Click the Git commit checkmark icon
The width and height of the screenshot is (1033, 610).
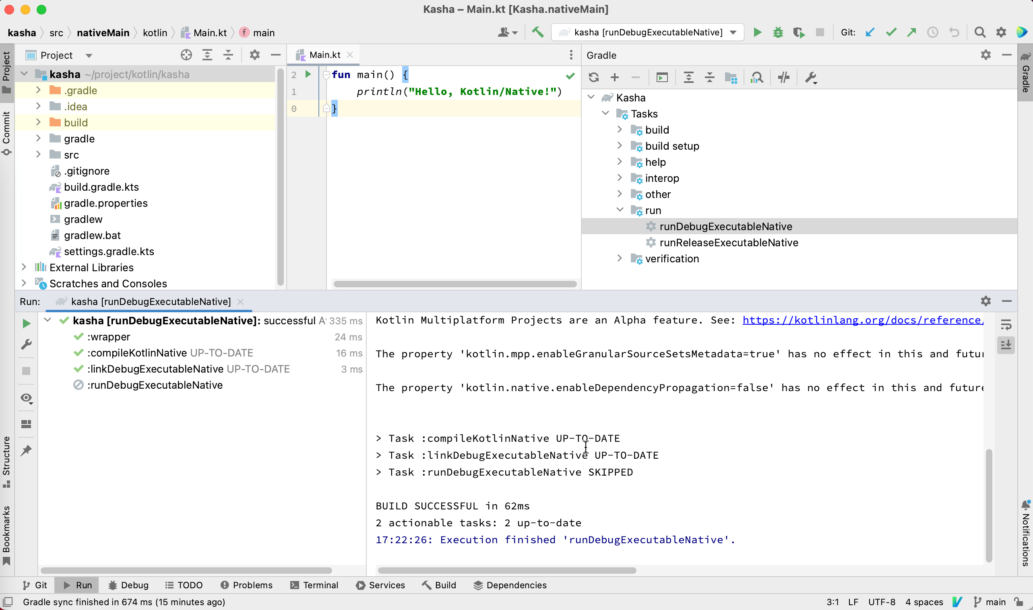891,32
